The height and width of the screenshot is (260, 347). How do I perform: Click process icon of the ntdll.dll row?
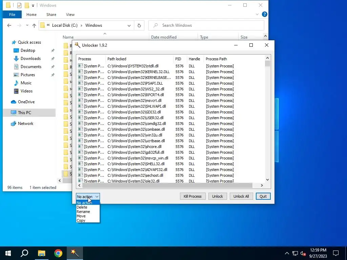[x=81, y=66]
